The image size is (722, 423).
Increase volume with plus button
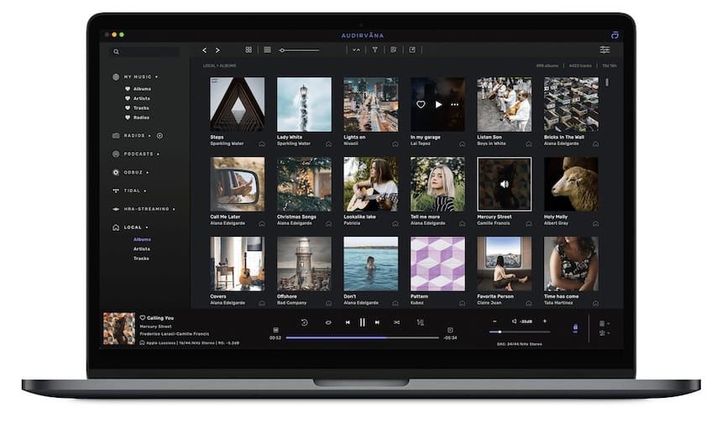(545, 321)
